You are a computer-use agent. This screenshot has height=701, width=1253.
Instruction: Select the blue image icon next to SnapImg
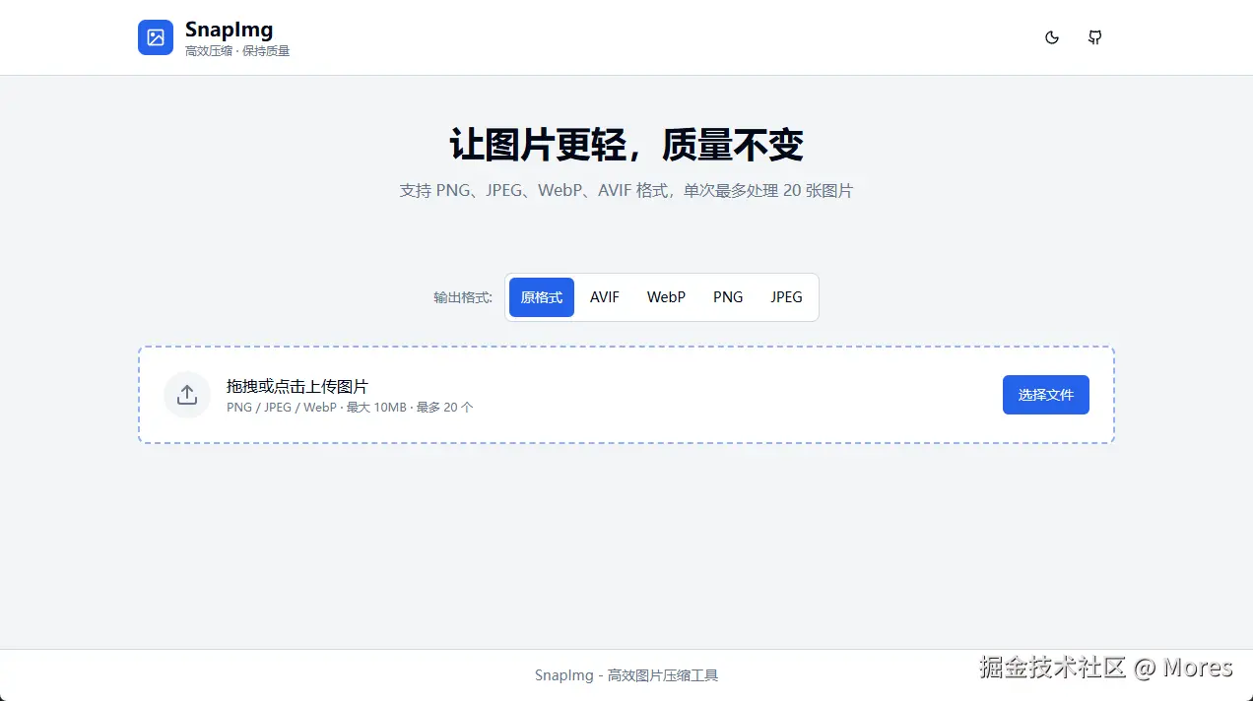coord(155,36)
